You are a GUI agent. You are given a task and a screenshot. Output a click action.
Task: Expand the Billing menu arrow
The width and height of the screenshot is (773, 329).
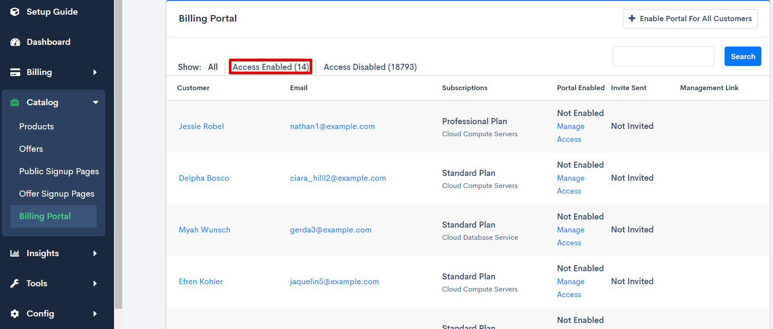(95, 72)
